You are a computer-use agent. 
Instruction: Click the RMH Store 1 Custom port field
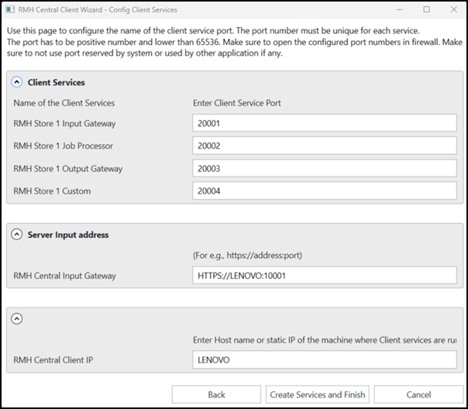(x=325, y=191)
